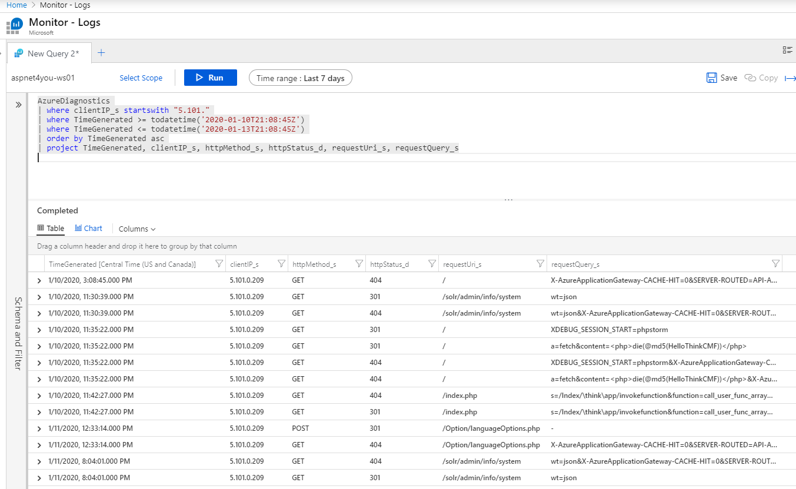The width and height of the screenshot is (796, 489).
Task: Expand the POST languageOptions.php row
Action: click(x=39, y=428)
